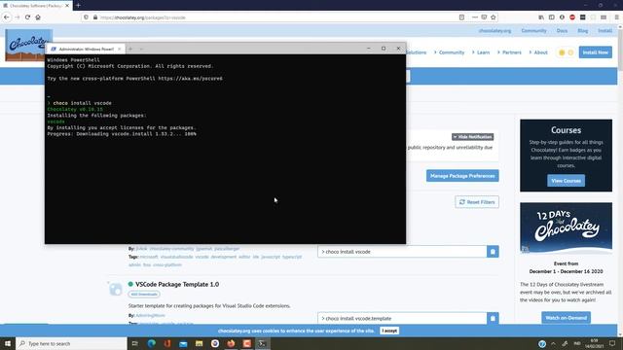
Task: Open VSCode Package Template 1.0 title
Action: pos(177,284)
